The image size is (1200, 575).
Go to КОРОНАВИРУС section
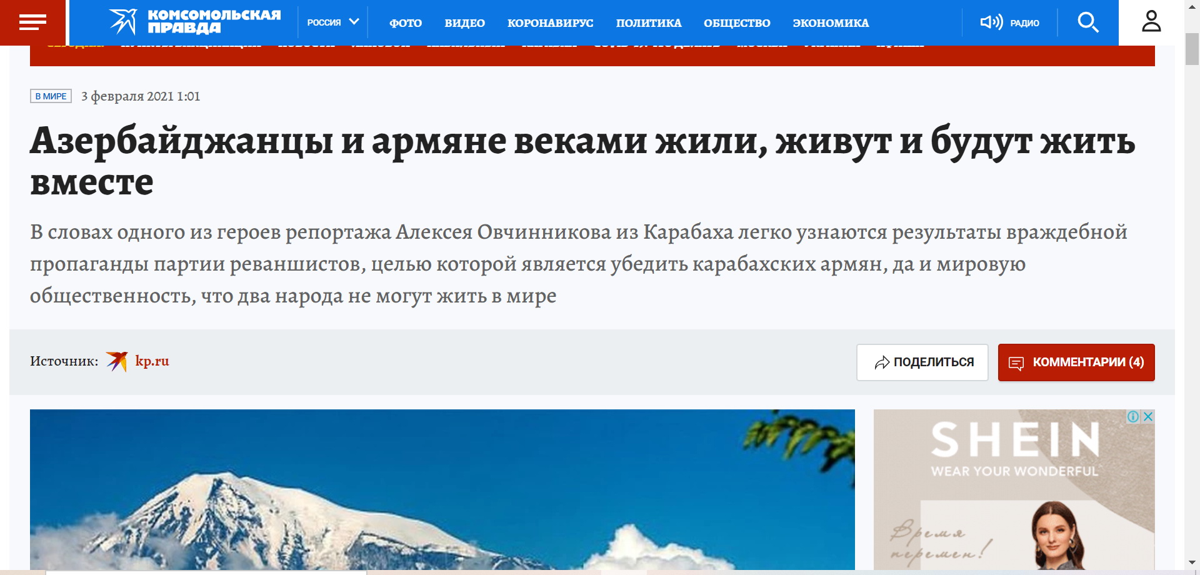[550, 23]
